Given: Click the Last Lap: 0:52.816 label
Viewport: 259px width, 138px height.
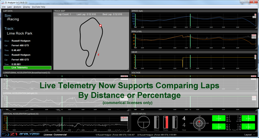Looking at the screenshot, I should click(86, 14).
